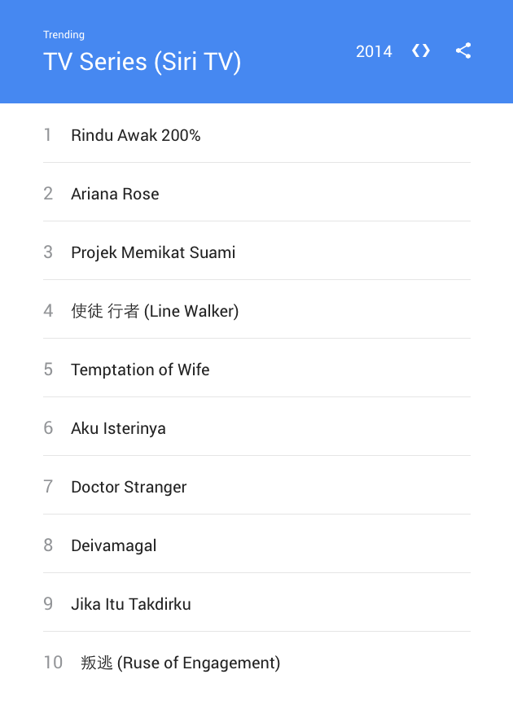Viewport: 513px width, 705px height.
Task: Open 'Projek Memikat Suami' entry
Action: click(153, 252)
